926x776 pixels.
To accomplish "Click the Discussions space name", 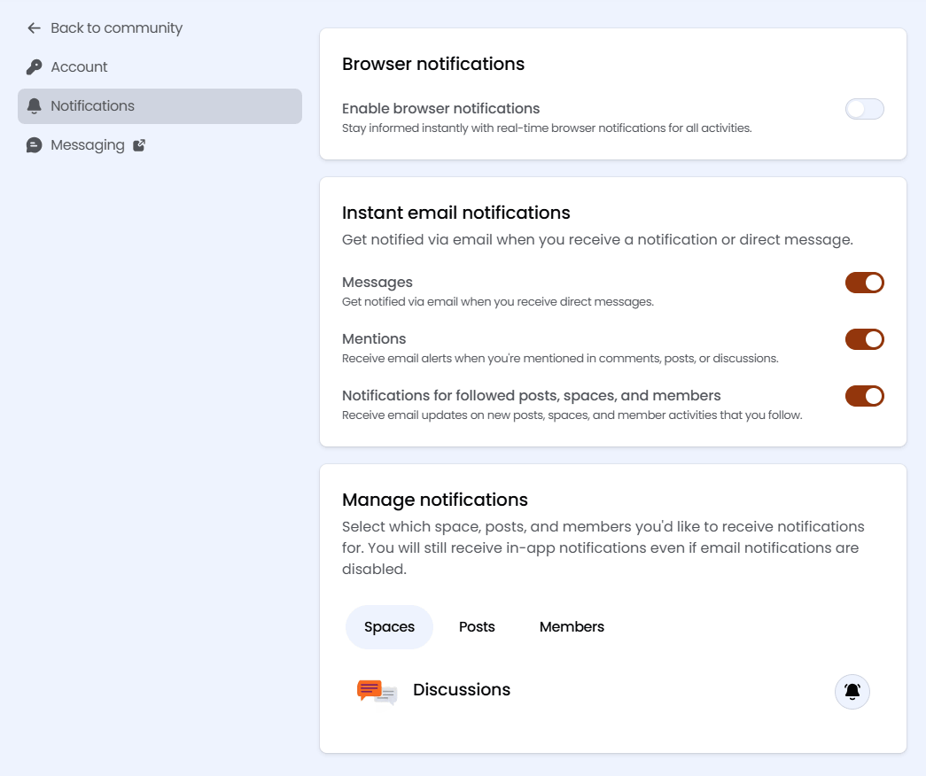I will pos(462,690).
